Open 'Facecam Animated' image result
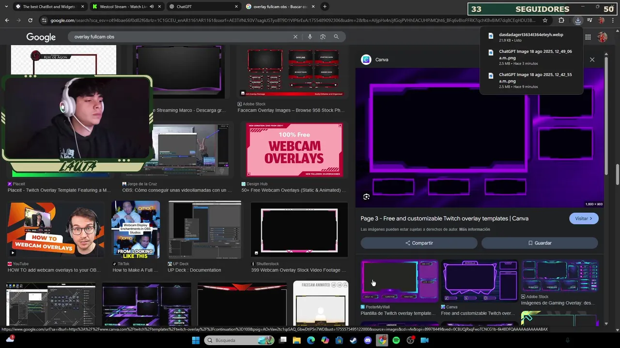This screenshot has width=620, height=348. click(x=321, y=303)
